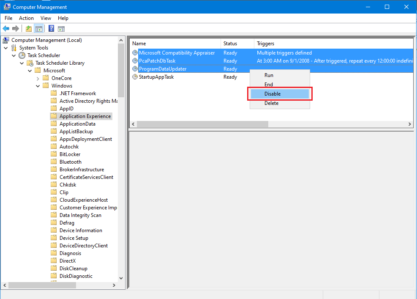This screenshot has width=417, height=299.
Task: Toggle Show/Hide Console Tree toolbar icon
Action: (39, 28)
